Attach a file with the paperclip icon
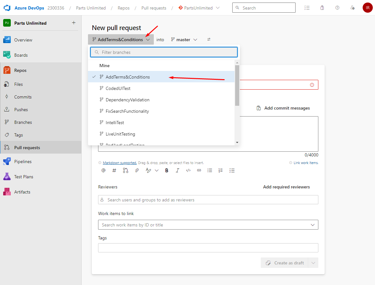The height and width of the screenshot is (285, 375). (137, 170)
